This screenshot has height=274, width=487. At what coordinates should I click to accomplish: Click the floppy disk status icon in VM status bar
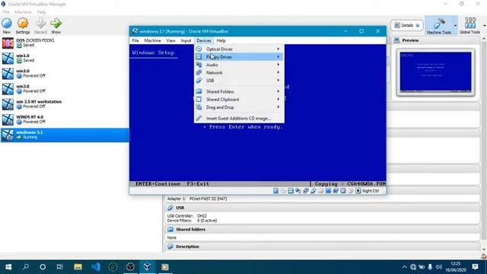(x=291, y=191)
